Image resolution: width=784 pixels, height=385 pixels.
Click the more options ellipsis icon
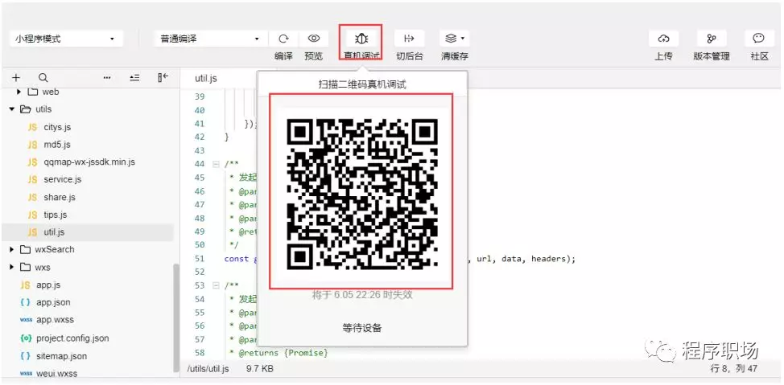(106, 77)
